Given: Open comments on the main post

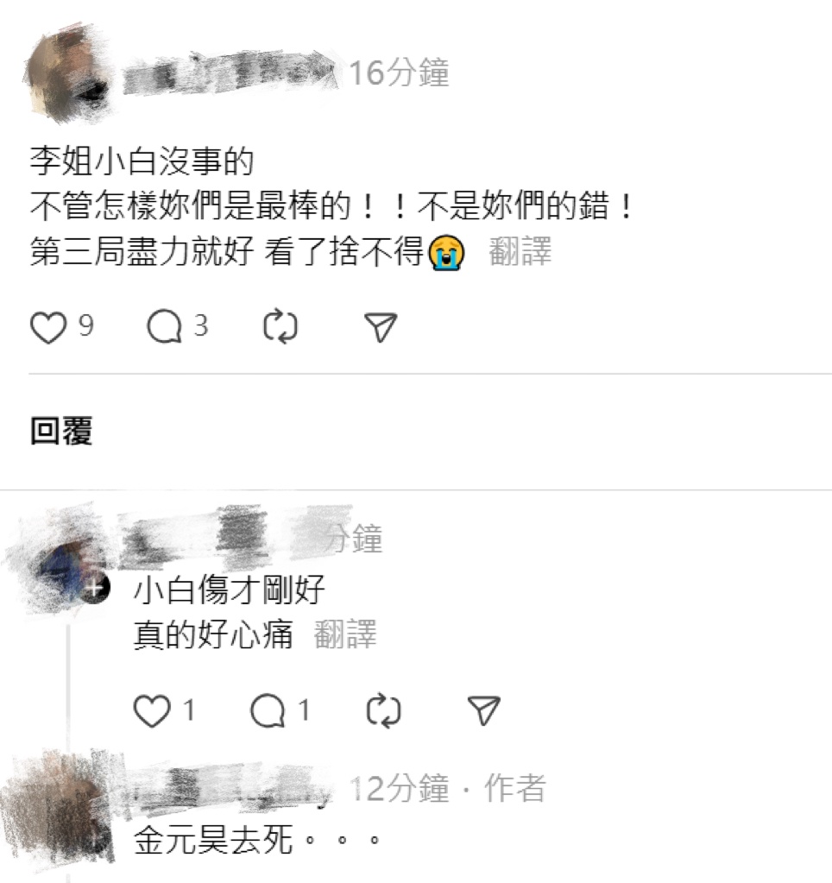Looking at the screenshot, I should (164, 328).
